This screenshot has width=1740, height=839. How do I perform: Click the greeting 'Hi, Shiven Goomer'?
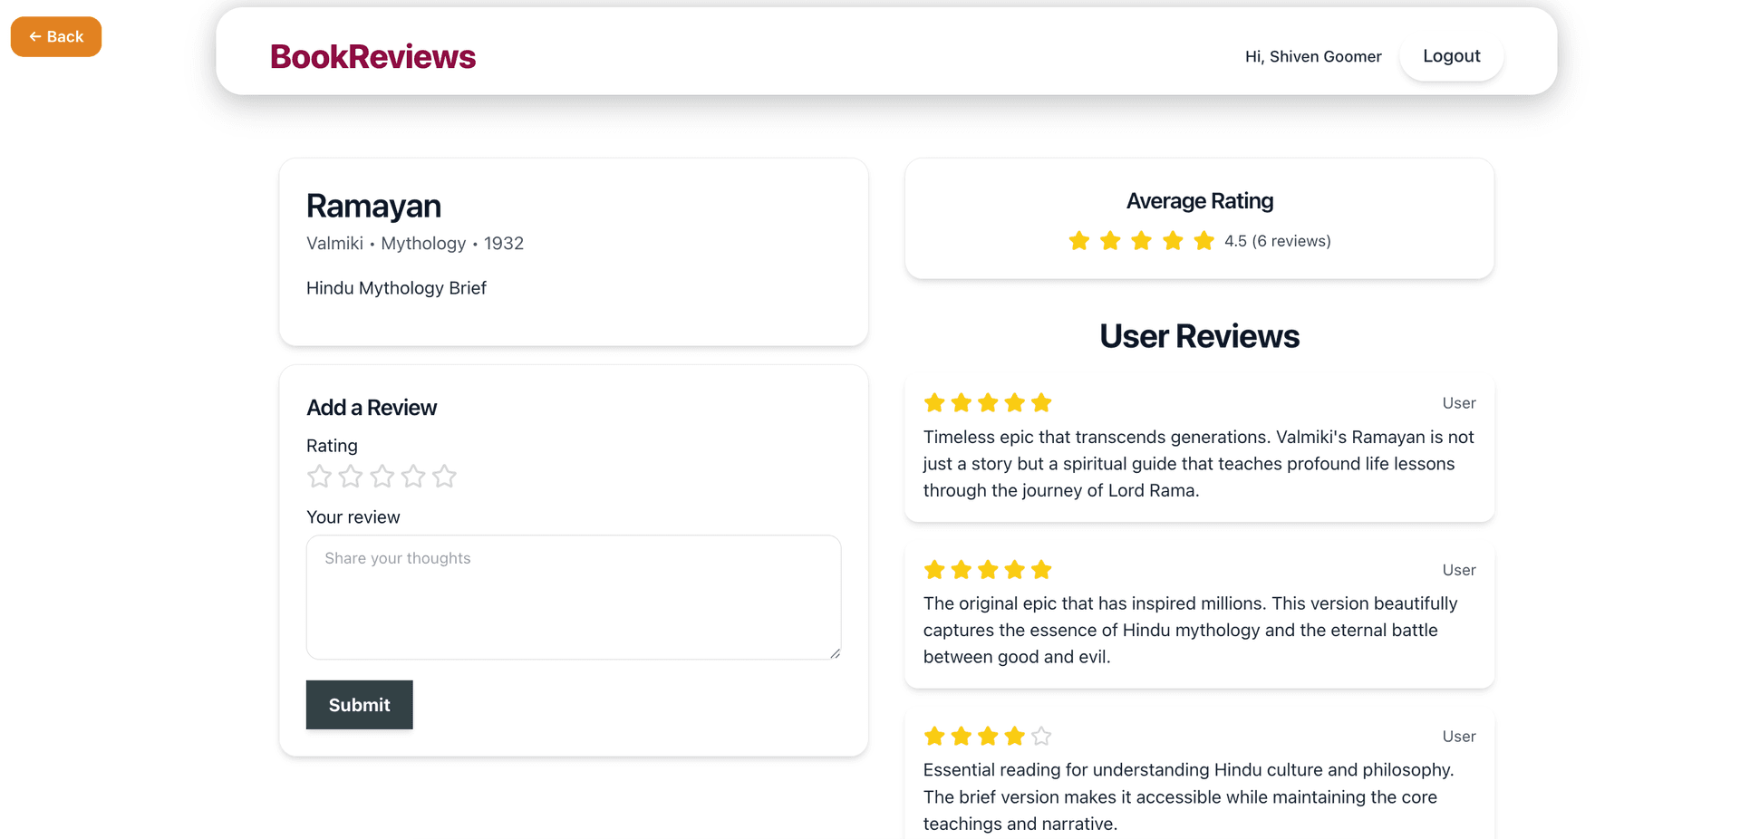tap(1312, 56)
